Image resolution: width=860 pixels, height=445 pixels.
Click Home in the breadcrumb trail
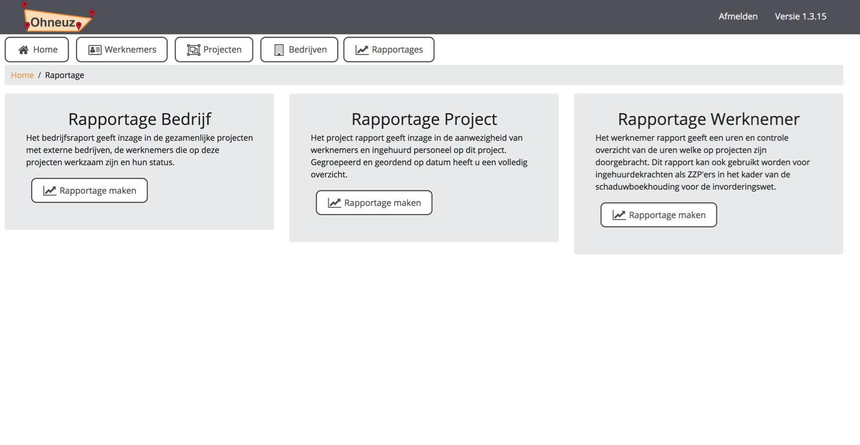pyautogui.click(x=22, y=75)
